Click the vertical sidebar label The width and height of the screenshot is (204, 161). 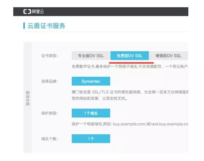tap(28, 98)
